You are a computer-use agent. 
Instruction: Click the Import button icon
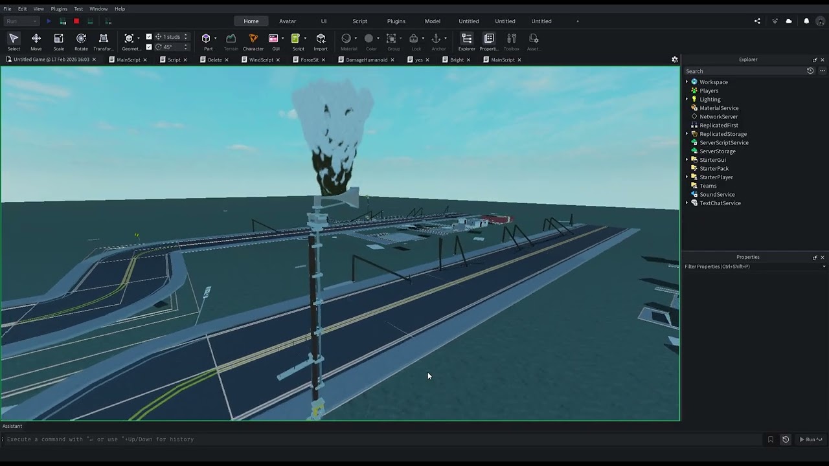pyautogui.click(x=321, y=39)
